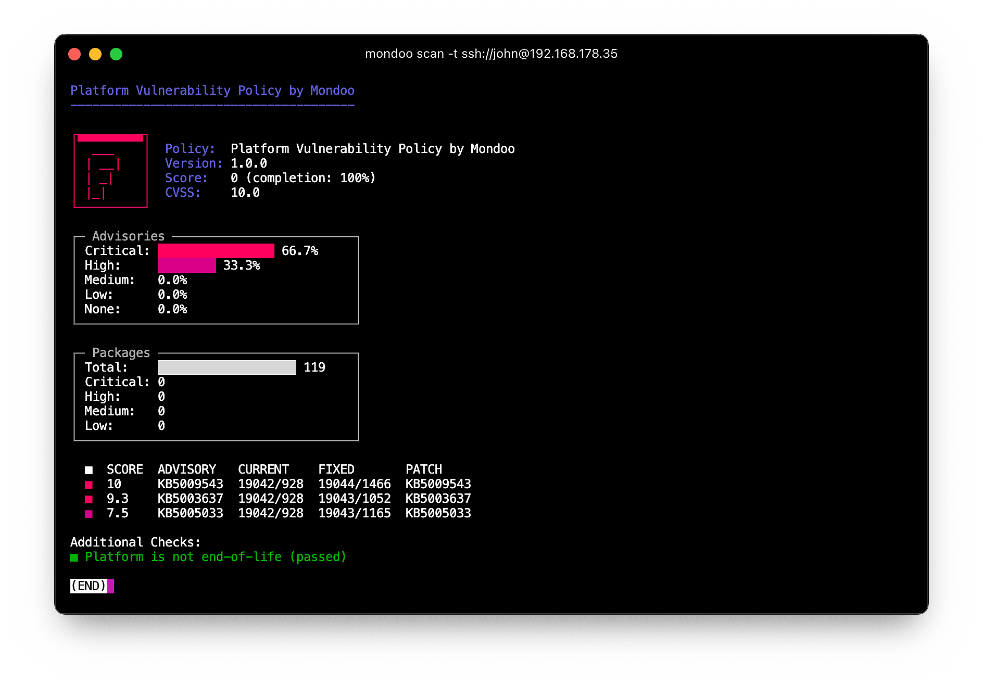The width and height of the screenshot is (983, 686).
Task: Click KB5009543 in the ADVISORY column
Action: [x=190, y=484]
